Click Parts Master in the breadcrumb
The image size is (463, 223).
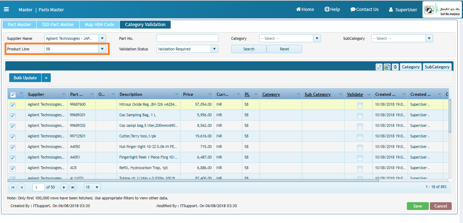coord(51,10)
